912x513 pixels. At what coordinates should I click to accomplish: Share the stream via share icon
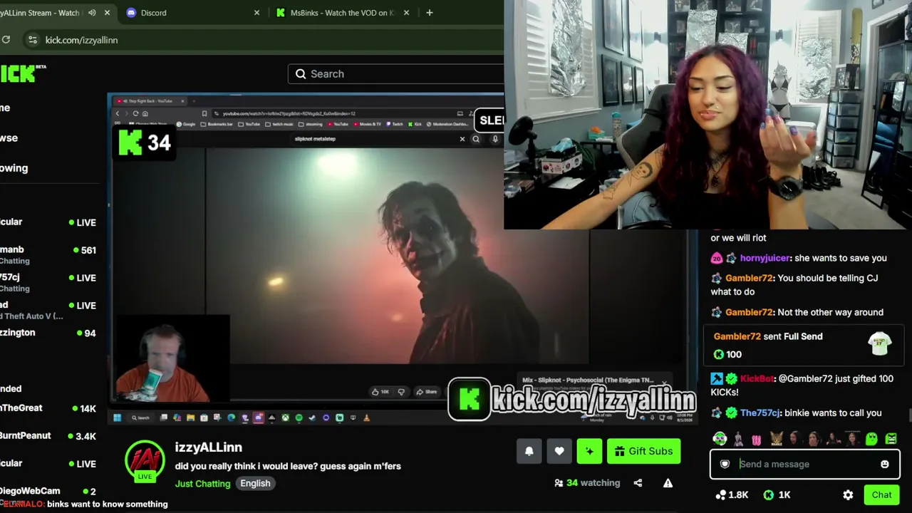coord(638,483)
